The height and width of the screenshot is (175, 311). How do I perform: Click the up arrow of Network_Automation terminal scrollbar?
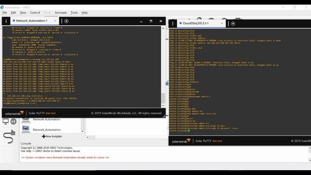pyautogui.click(x=163, y=28)
